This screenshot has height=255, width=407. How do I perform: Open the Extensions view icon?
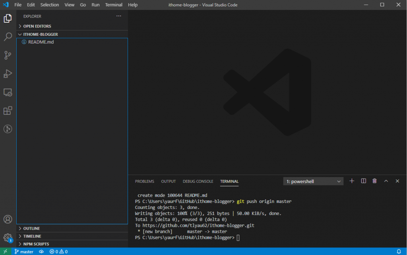[x=8, y=111]
